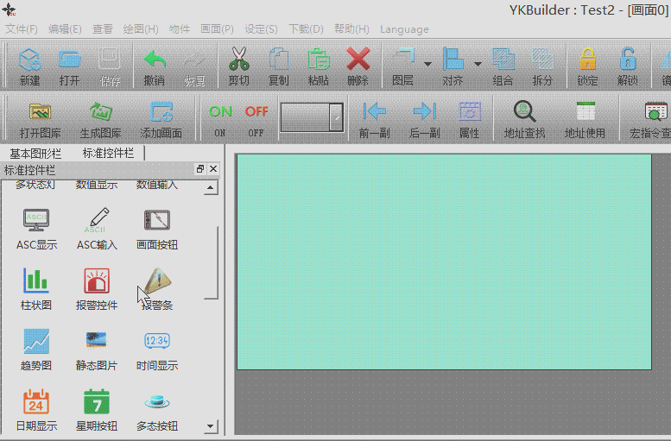Screen dimensions: 671x441
Task: Select the 报警控件 alarm widget
Action: 97,287
